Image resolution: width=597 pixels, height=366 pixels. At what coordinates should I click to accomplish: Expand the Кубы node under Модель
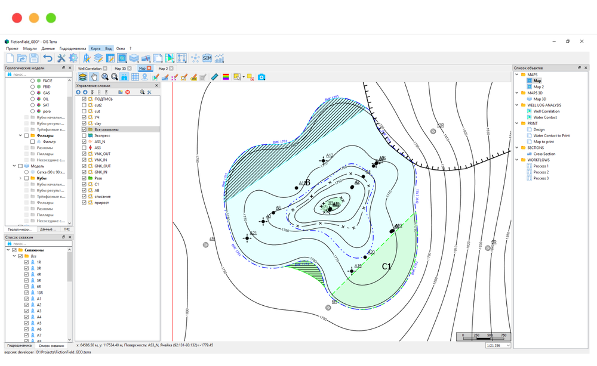click(x=20, y=178)
